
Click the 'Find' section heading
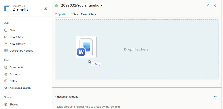[x=7, y=60]
